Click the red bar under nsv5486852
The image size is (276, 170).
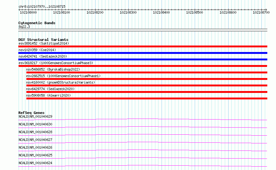click(x=147, y=72)
